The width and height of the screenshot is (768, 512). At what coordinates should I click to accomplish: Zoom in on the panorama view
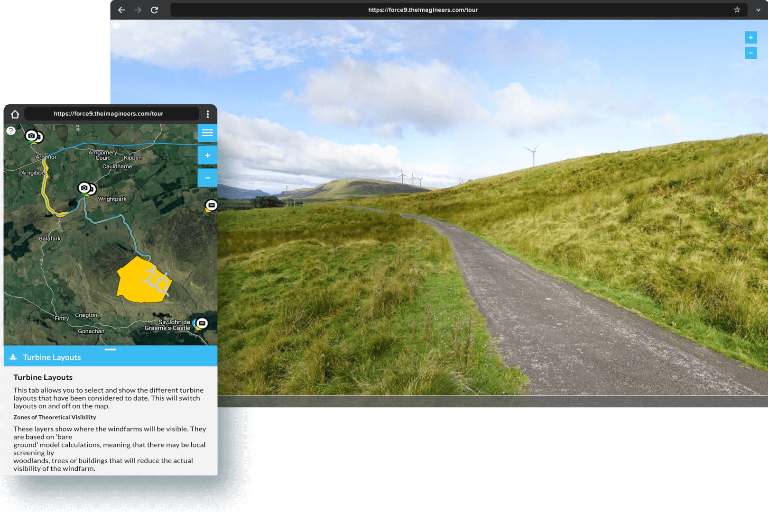[750, 37]
